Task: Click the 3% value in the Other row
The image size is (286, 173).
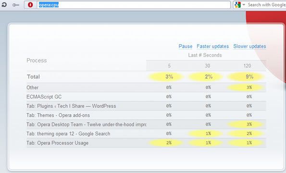Action: coord(249,87)
